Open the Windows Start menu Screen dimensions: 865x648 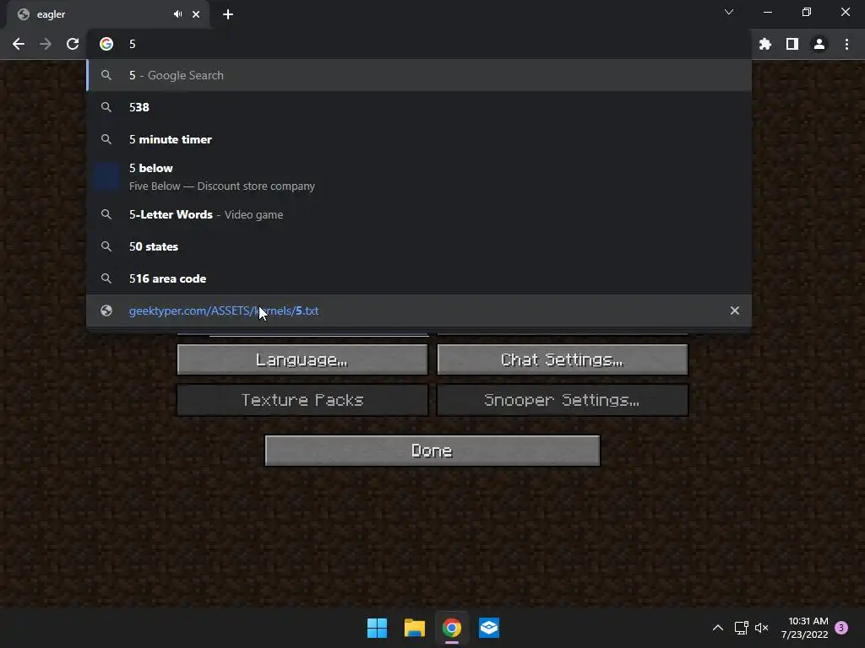point(378,628)
